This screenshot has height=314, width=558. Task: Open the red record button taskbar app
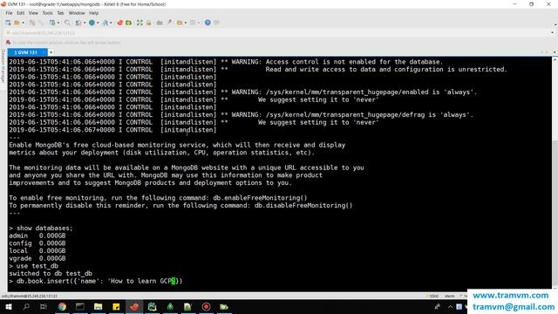click(206, 306)
